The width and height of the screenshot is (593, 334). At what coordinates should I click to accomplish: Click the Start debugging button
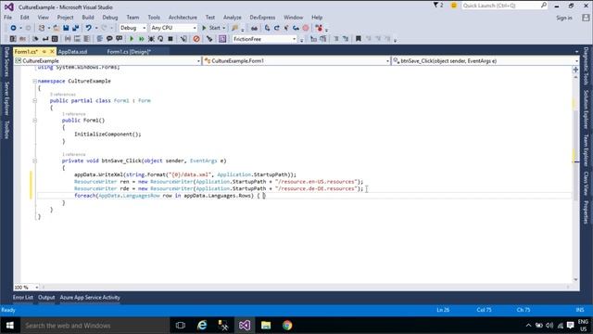pos(214,28)
